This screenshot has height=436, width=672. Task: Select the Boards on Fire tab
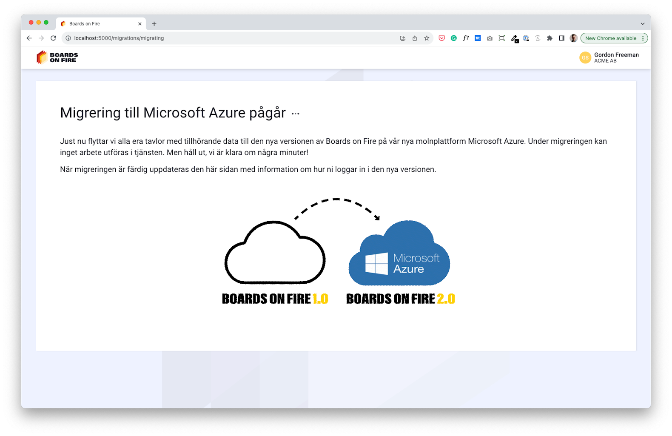(x=101, y=24)
